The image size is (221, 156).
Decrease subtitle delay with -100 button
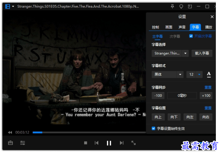[x=158, y=96]
